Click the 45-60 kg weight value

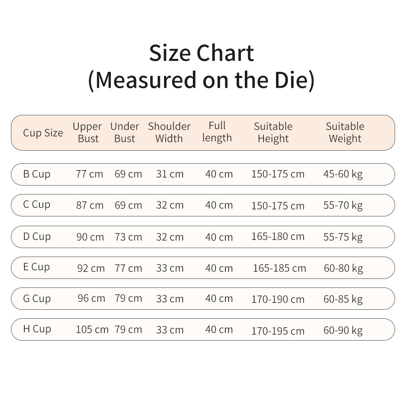pyautogui.click(x=343, y=174)
